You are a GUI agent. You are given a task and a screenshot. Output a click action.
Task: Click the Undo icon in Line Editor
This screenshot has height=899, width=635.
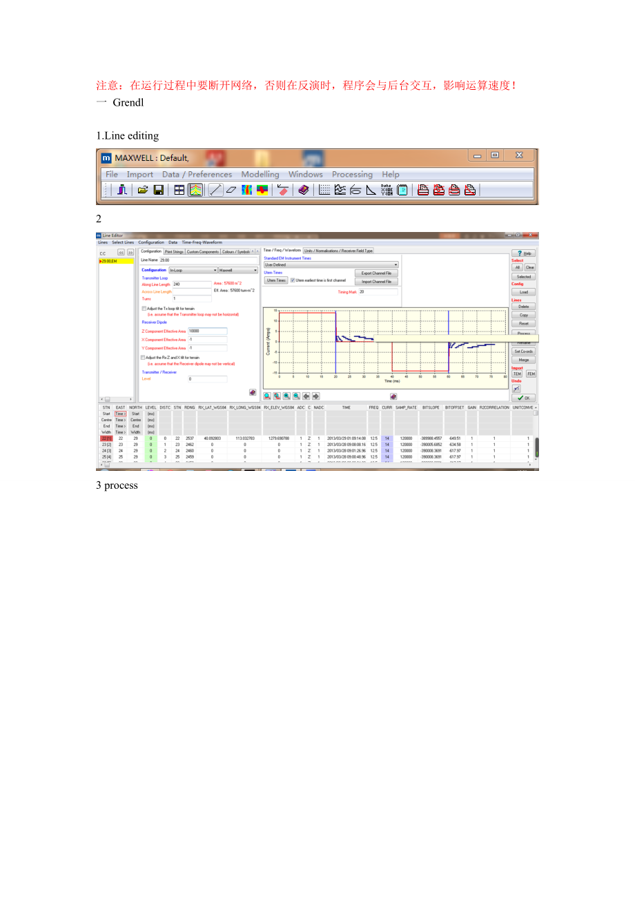(516, 388)
